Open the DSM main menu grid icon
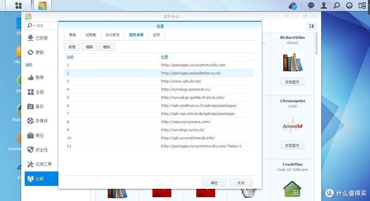370x201 pixels. point(18,5)
